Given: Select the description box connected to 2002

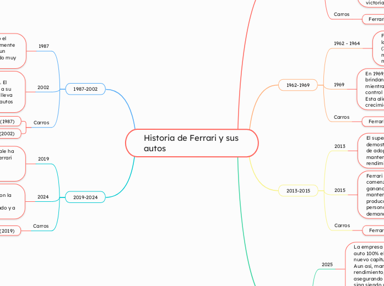Looking at the screenshot, I should tap(13, 92).
